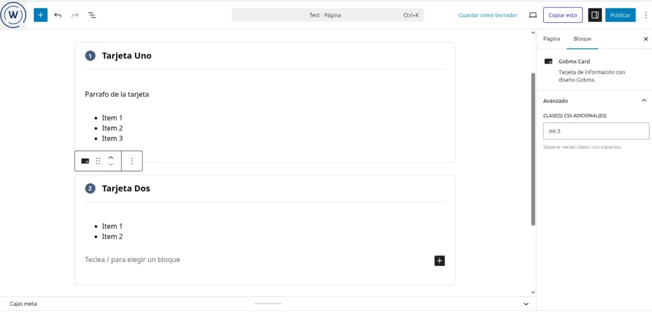The image size is (652, 313).
Task: Open the desktop preview view icon
Action: (533, 15)
